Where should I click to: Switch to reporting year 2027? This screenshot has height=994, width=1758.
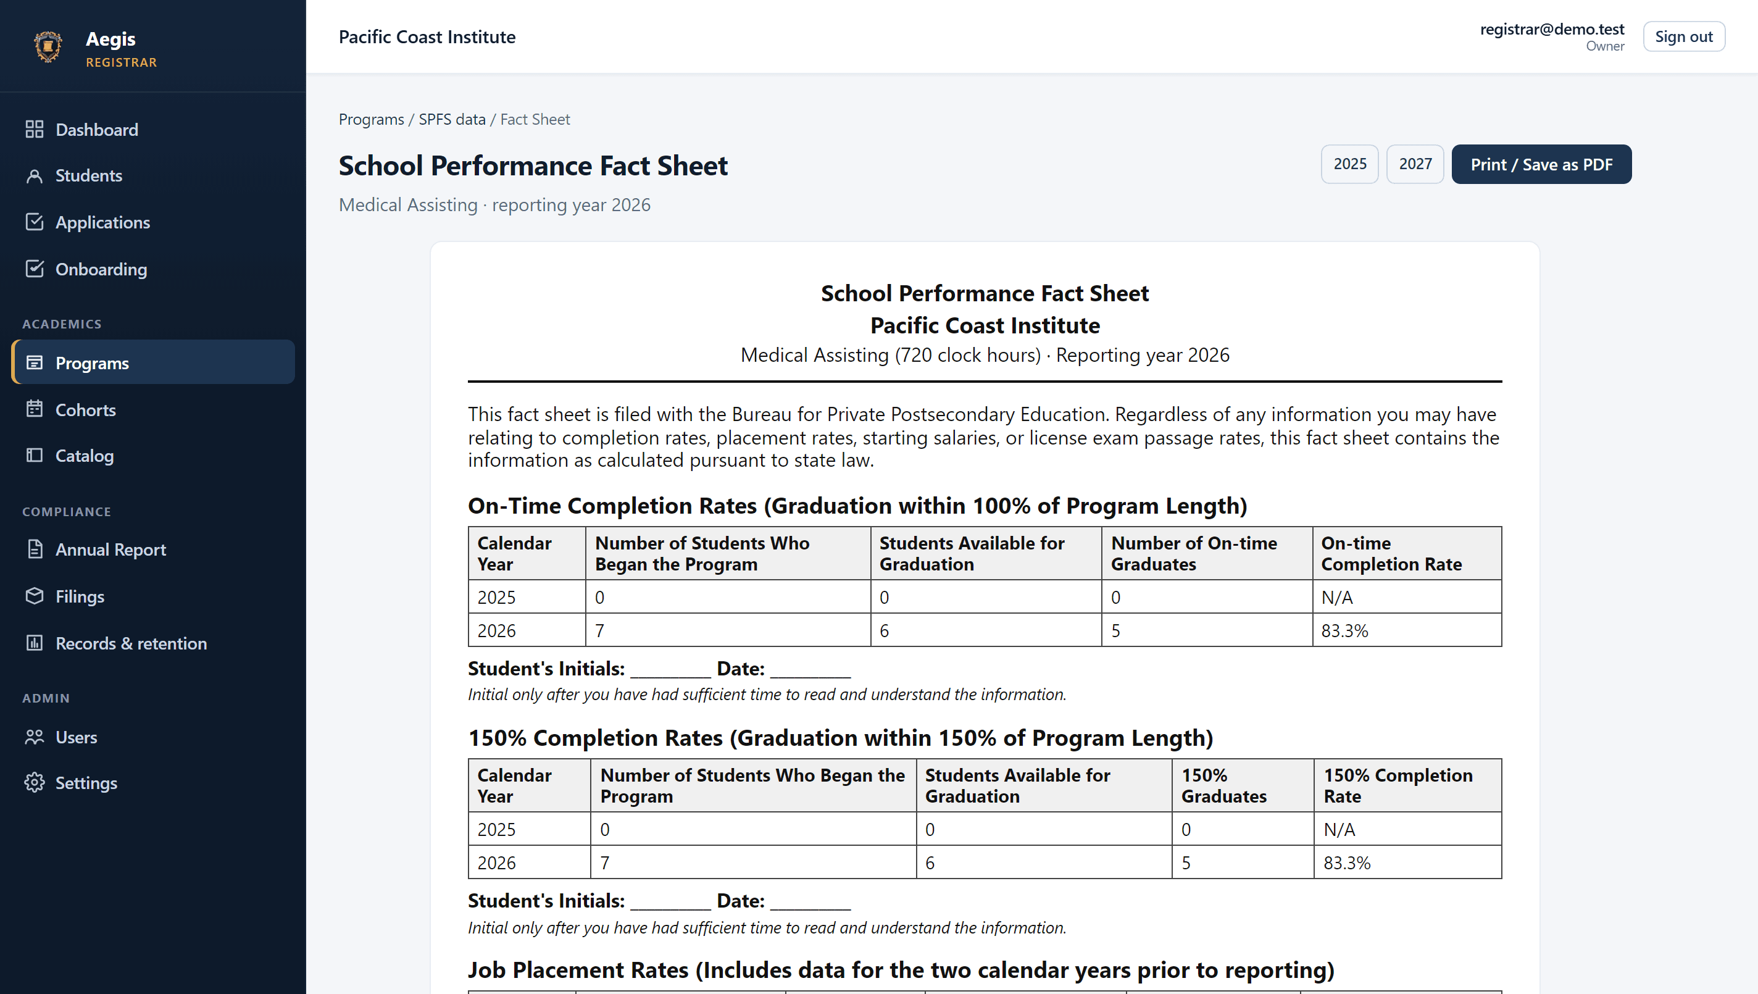click(1415, 164)
